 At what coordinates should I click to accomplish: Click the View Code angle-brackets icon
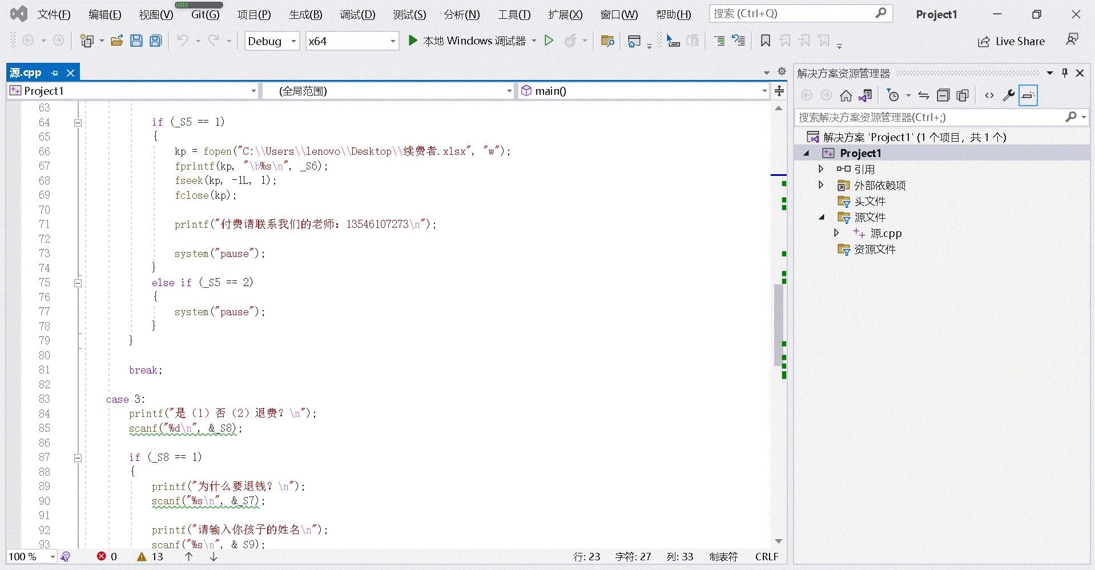click(x=989, y=95)
